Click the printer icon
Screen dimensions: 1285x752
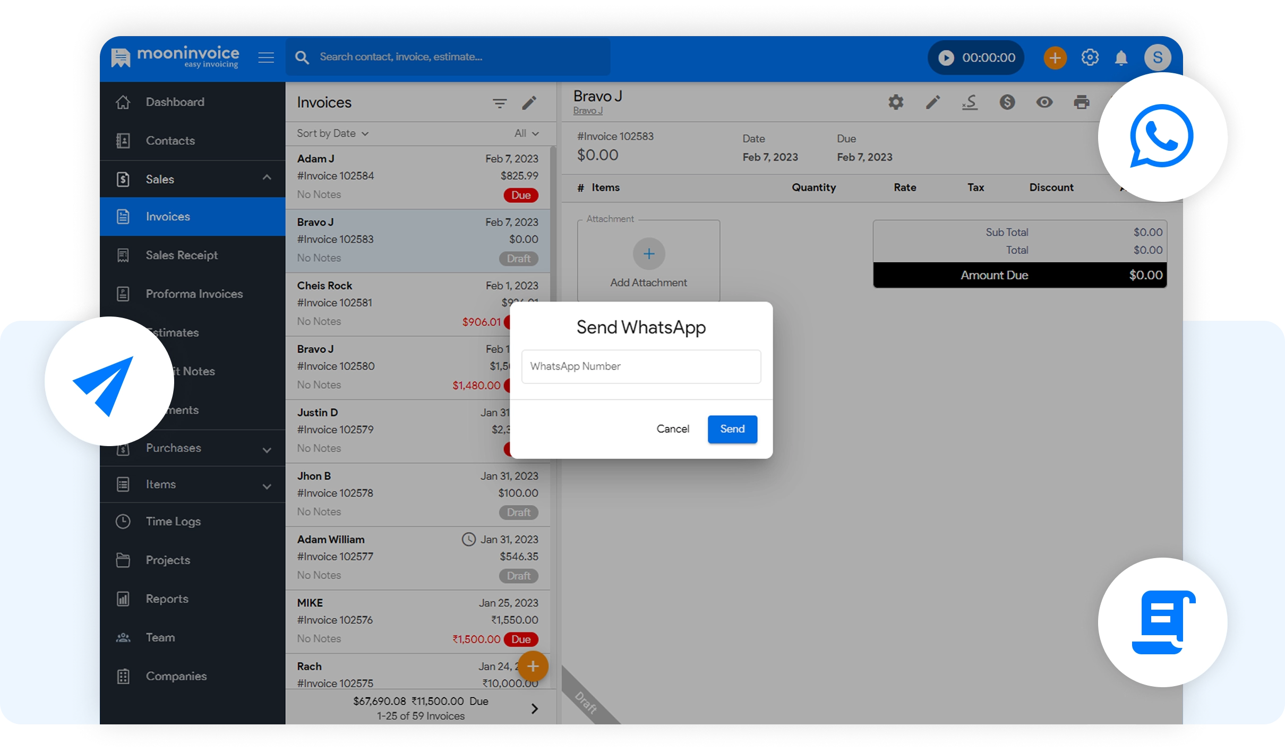pos(1081,102)
